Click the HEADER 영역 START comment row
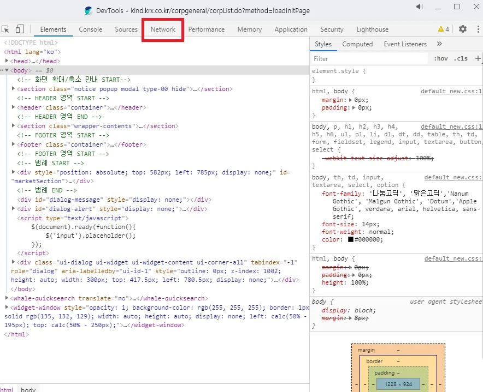The image size is (483, 392). coord(63,98)
